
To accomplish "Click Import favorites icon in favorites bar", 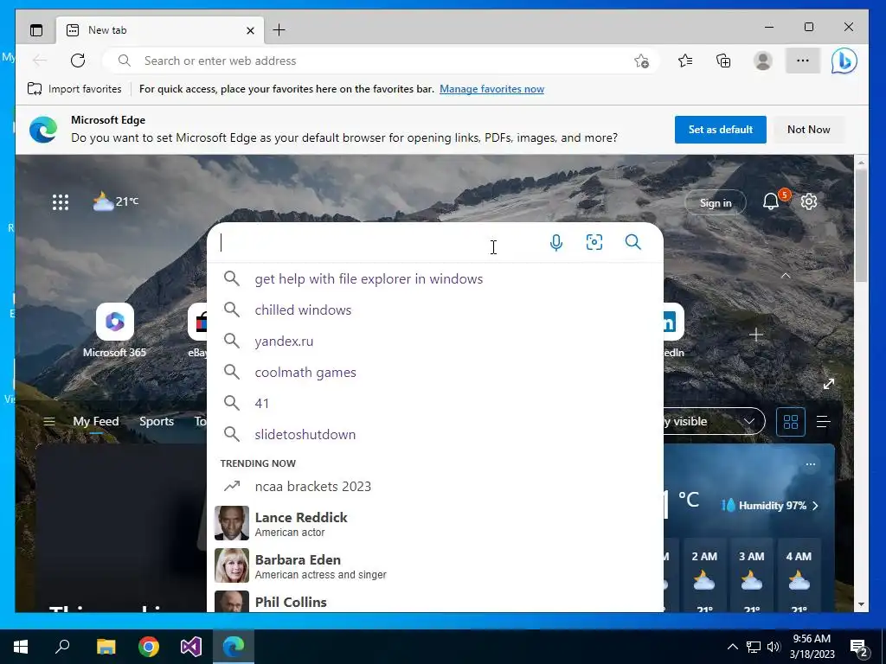I will point(35,89).
